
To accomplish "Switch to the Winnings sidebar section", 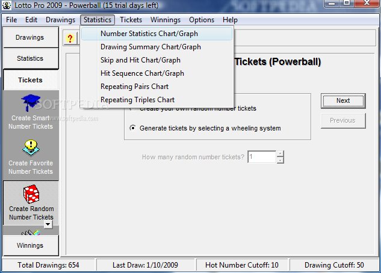I will click(x=31, y=245).
